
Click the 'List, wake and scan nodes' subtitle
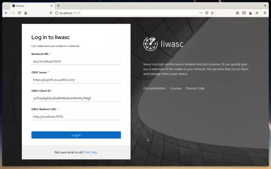click(x=56, y=46)
